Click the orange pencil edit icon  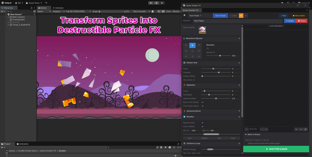point(241,16)
